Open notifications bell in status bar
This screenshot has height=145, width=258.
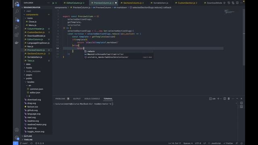pyautogui.click(x=241, y=143)
